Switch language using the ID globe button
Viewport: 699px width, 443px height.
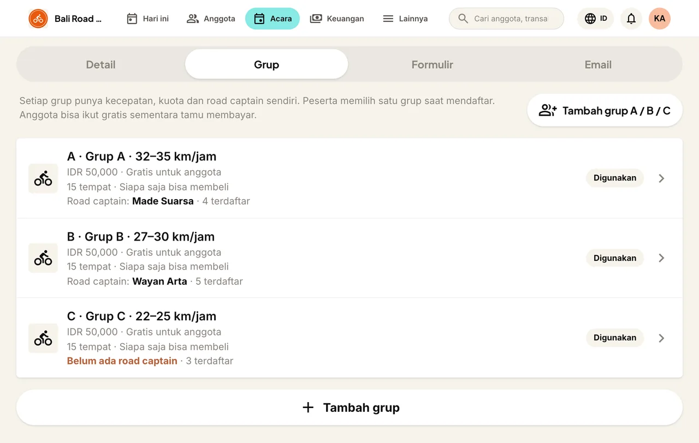click(596, 19)
